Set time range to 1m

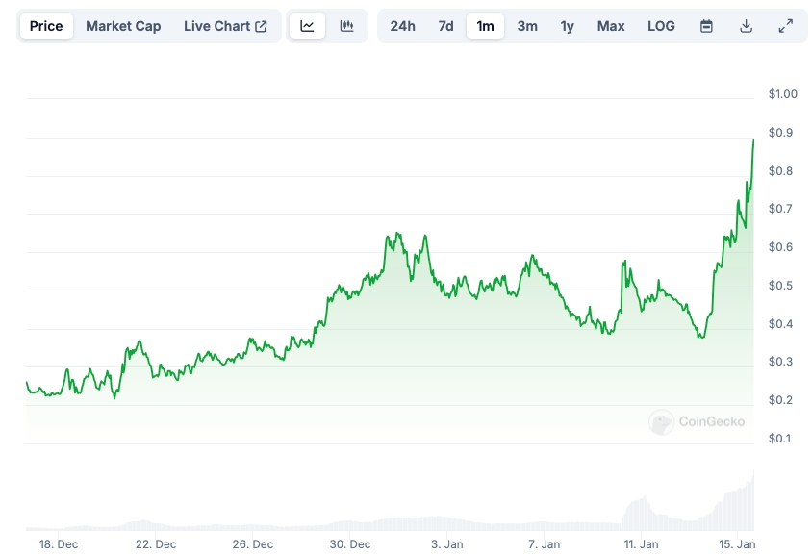485,26
